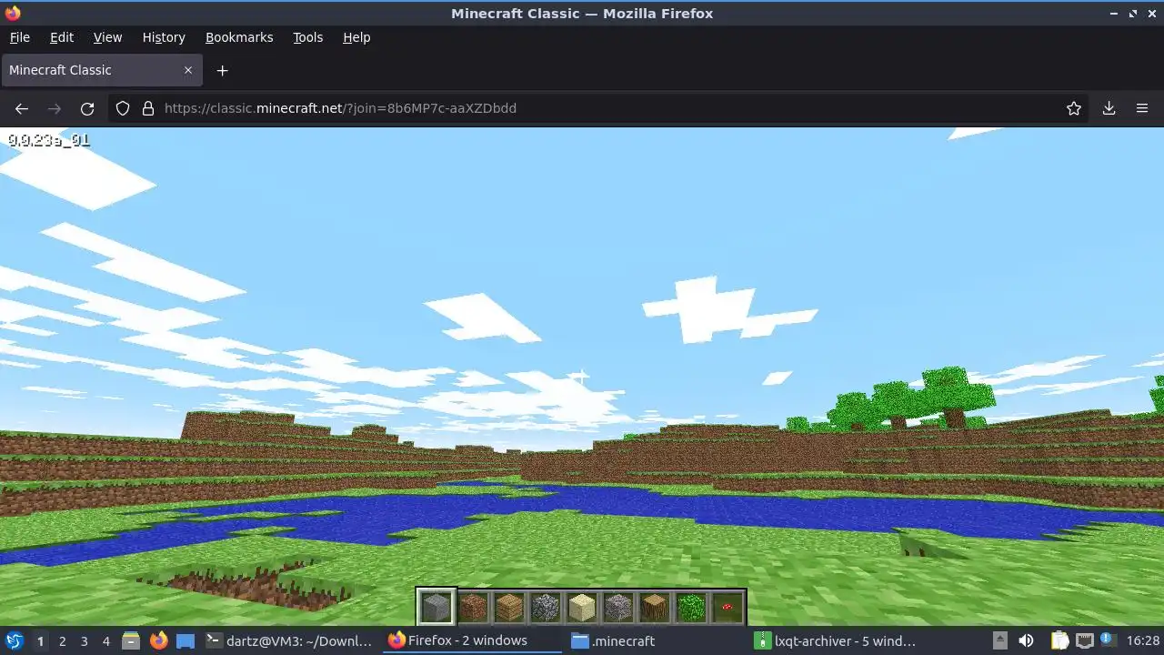Open the View menu
This screenshot has width=1164, height=655.
[x=107, y=37]
